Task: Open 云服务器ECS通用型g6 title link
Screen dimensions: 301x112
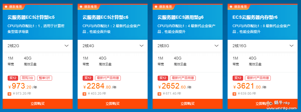Action: click(x=180, y=18)
